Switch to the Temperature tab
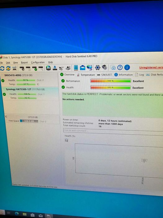Image resolution: width=163 pixels, height=218 pixels. [x=86, y=75]
